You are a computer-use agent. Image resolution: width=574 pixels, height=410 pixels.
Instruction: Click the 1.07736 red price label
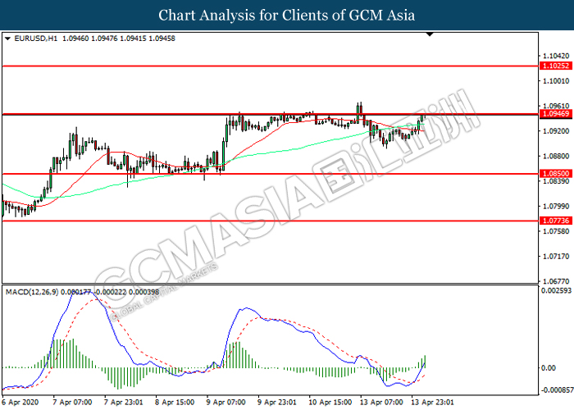point(556,221)
